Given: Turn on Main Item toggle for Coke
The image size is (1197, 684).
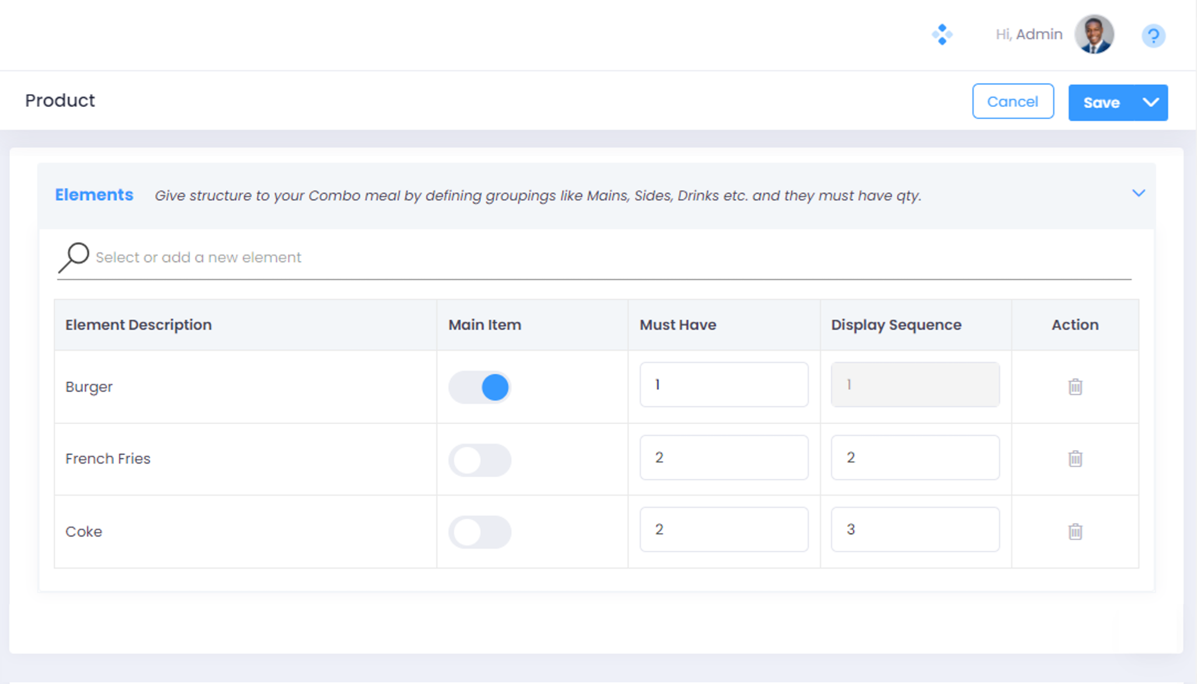Looking at the screenshot, I should pos(479,532).
